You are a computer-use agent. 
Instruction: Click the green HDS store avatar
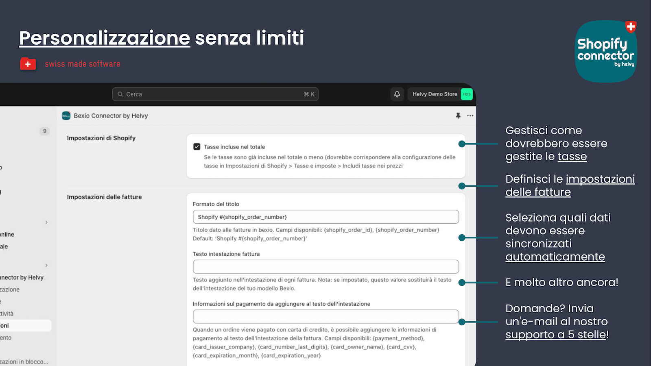467,94
